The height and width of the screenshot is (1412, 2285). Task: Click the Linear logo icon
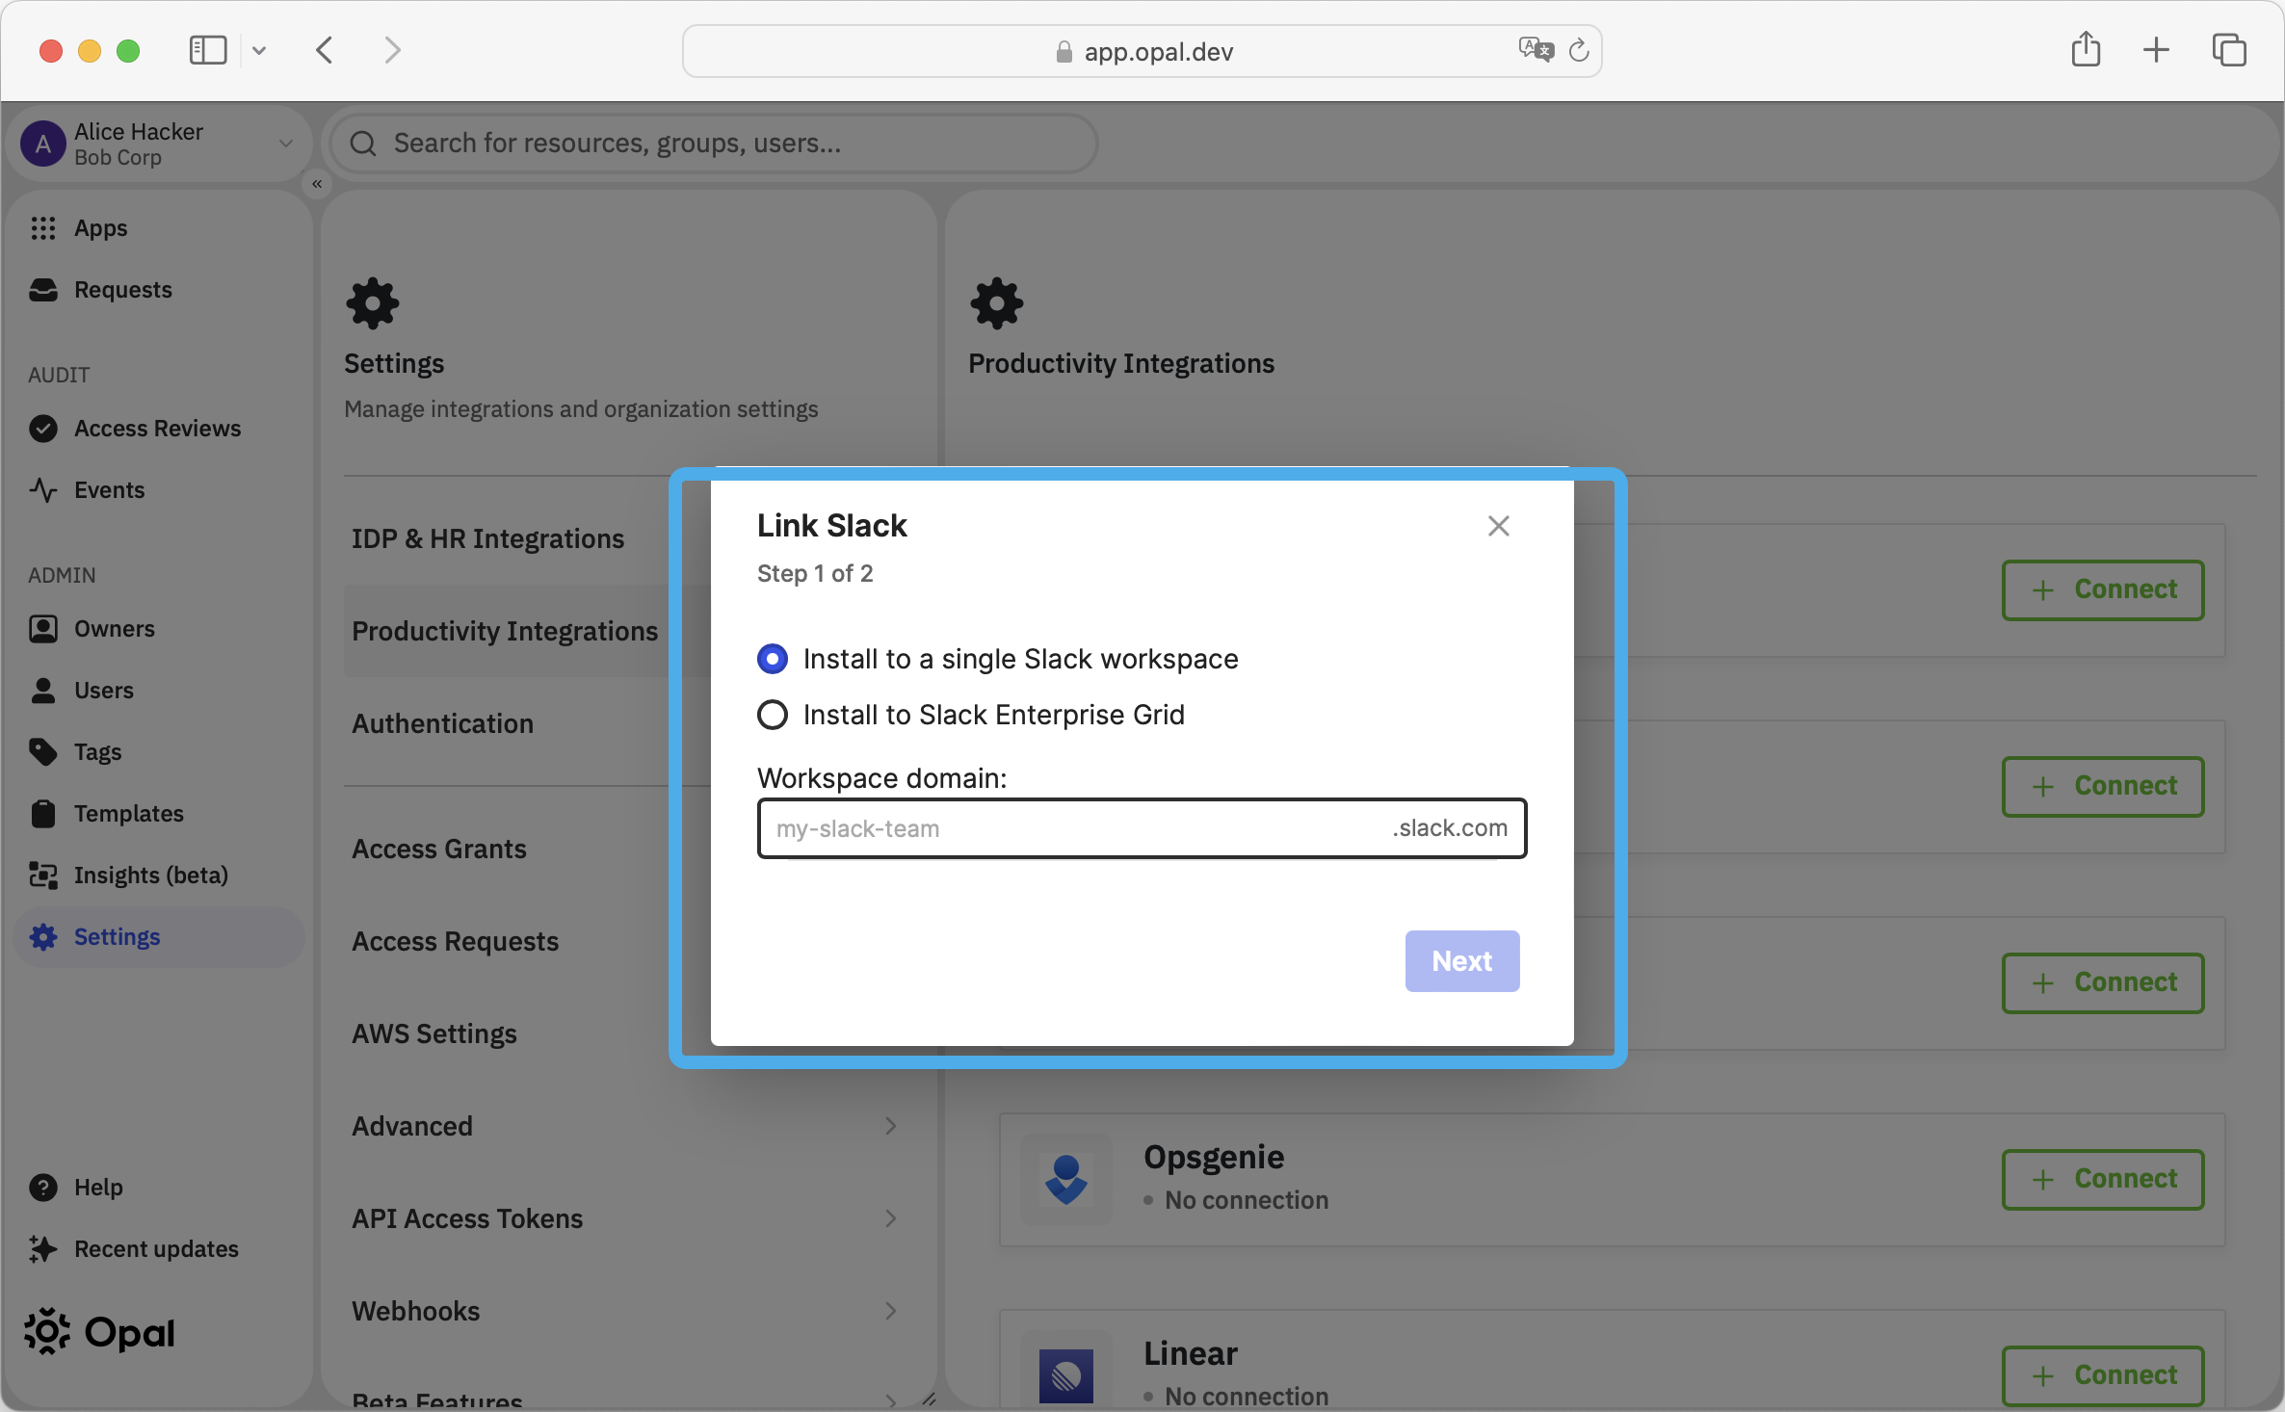coord(1066,1376)
